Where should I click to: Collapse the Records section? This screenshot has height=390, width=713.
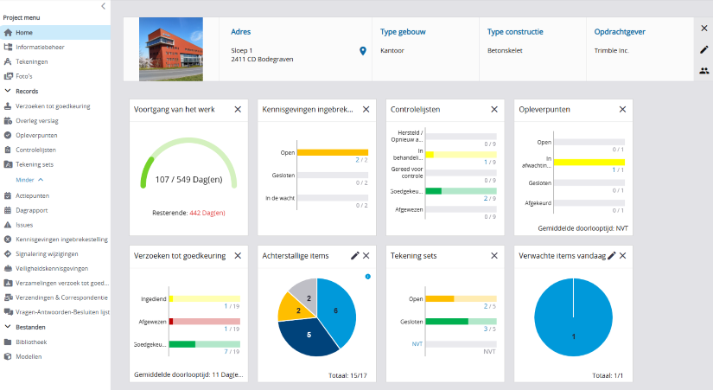click(9, 91)
